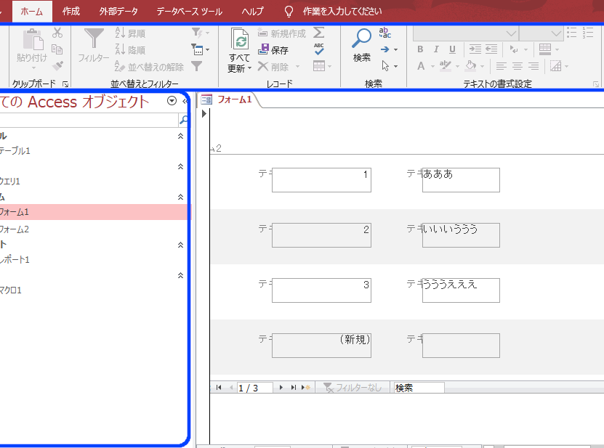Switch to the 外部データ ribbon tab
This screenshot has width=604, height=448.
[118, 12]
